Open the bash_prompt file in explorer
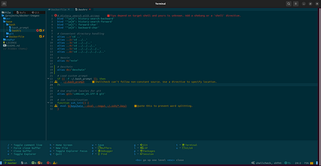Viewport: 321px width, 166px height. (x=19, y=28)
